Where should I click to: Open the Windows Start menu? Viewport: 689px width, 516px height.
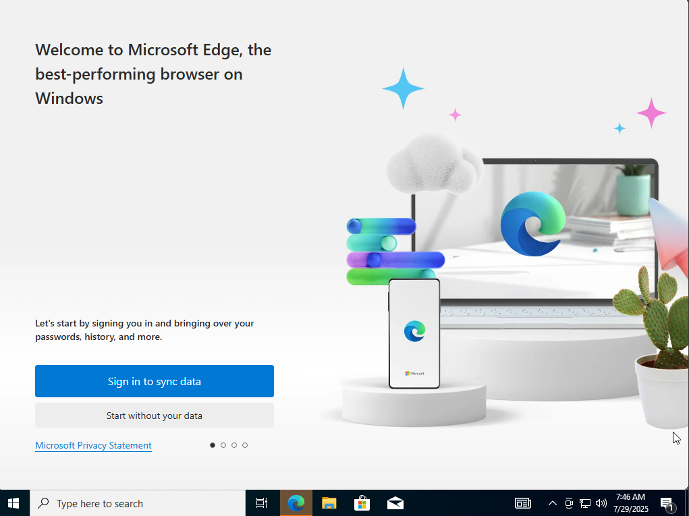pos(14,503)
